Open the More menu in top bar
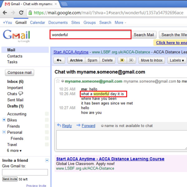The height and width of the screenshot is (187, 187). (x=120, y=22)
